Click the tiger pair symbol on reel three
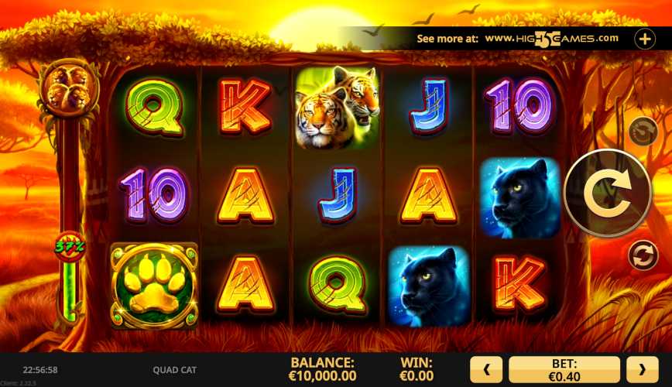The height and width of the screenshot is (387, 672). 338,108
